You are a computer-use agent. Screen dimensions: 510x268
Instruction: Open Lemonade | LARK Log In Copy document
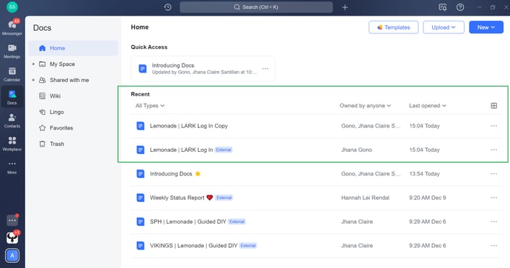coord(188,126)
